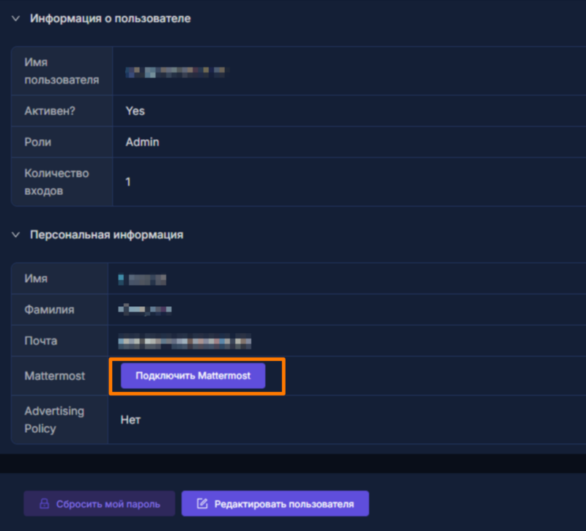Click the 'Персональная информация' heading text
586x531 pixels.
[x=106, y=234]
